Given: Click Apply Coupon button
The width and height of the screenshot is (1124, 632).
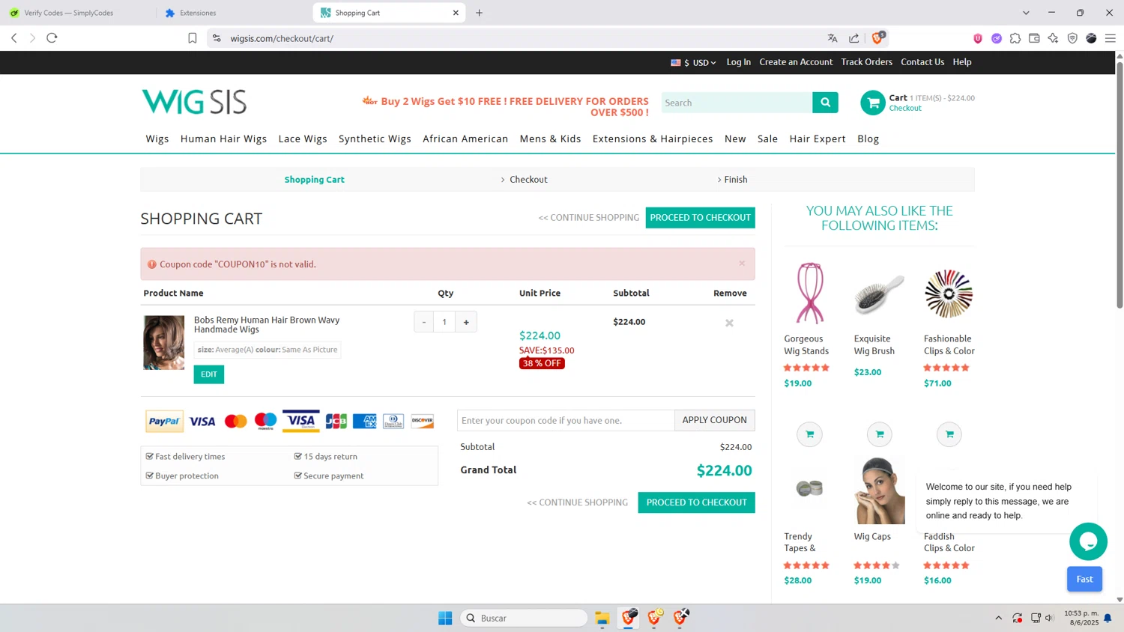Looking at the screenshot, I should tap(714, 420).
